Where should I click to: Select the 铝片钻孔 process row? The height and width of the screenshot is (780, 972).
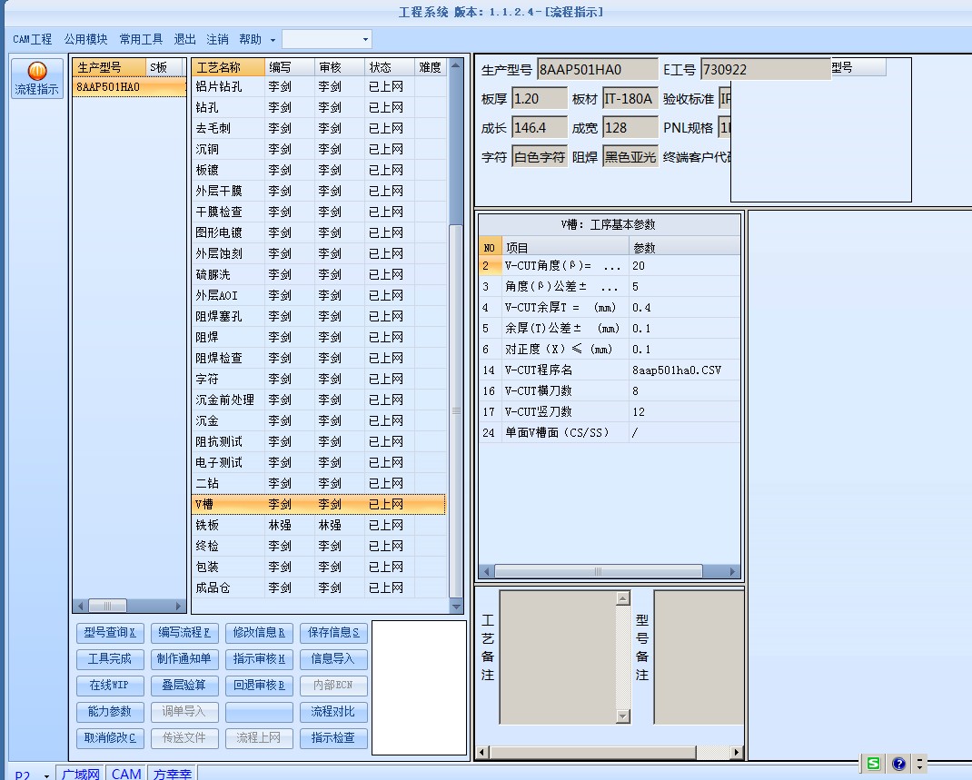pos(319,87)
